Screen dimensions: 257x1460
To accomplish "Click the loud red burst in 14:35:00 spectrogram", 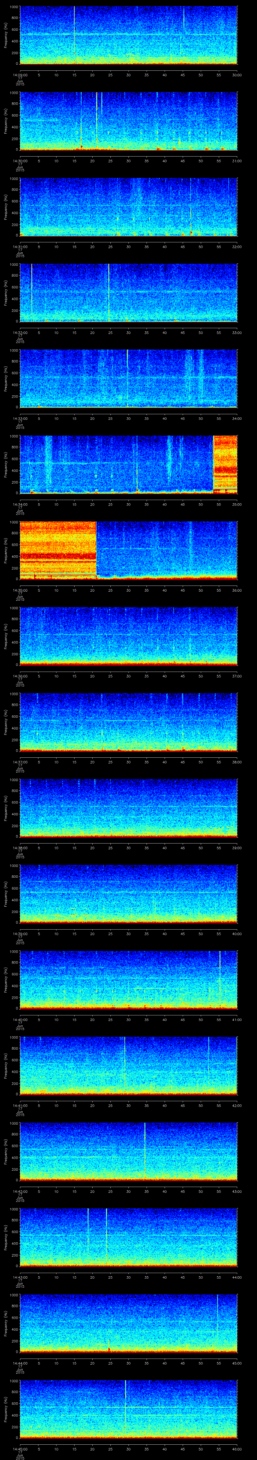I will click(58, 550).
